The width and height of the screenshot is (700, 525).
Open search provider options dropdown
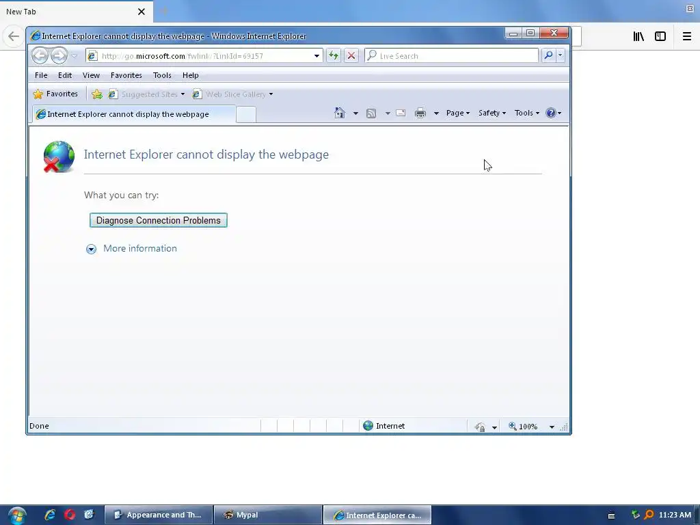pos(561,55)
